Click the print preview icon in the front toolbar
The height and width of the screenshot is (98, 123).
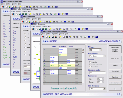(x=64, y=37)
